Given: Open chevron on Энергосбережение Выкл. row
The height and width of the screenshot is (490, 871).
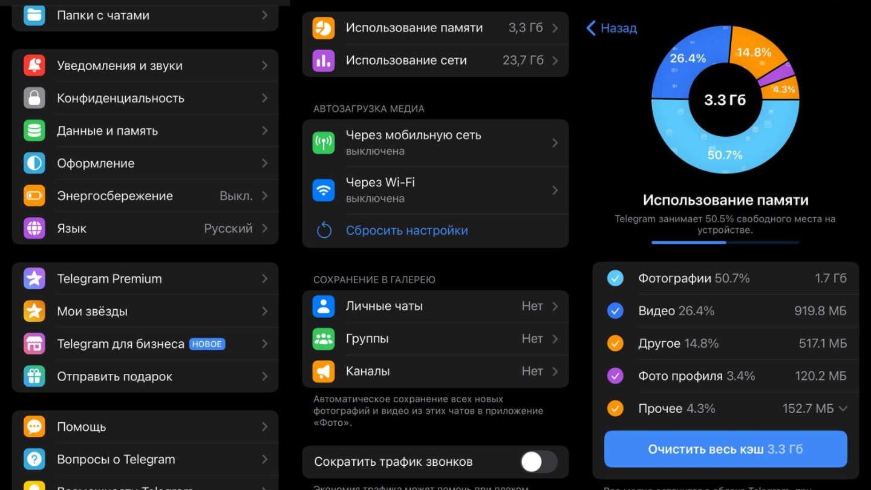Looking at the screenshot, I should point(265,196).
